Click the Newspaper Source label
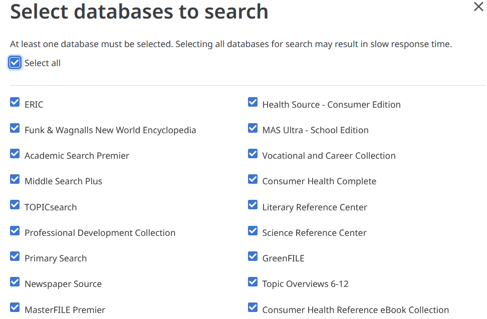Screen dimensions: 487x319 [x=63, y=284]
